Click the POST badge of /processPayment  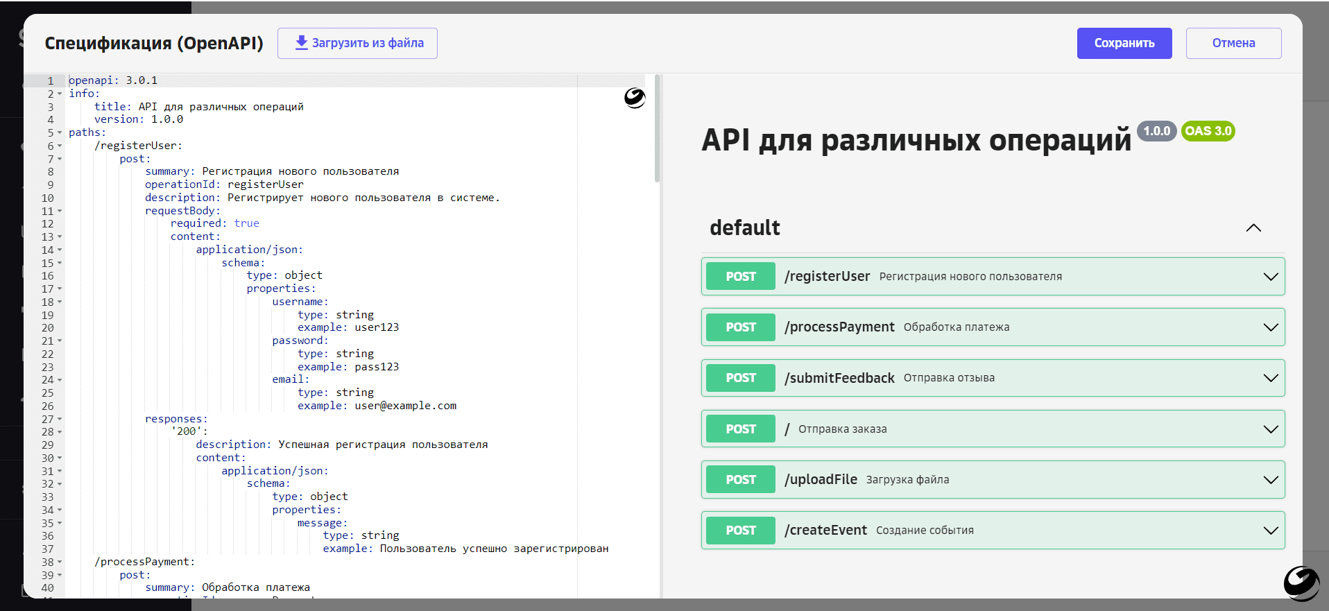[741, 327]
